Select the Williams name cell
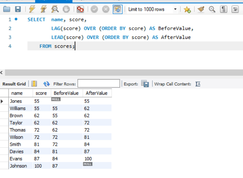This screenshot has height=178, width=243. (21, 108)
